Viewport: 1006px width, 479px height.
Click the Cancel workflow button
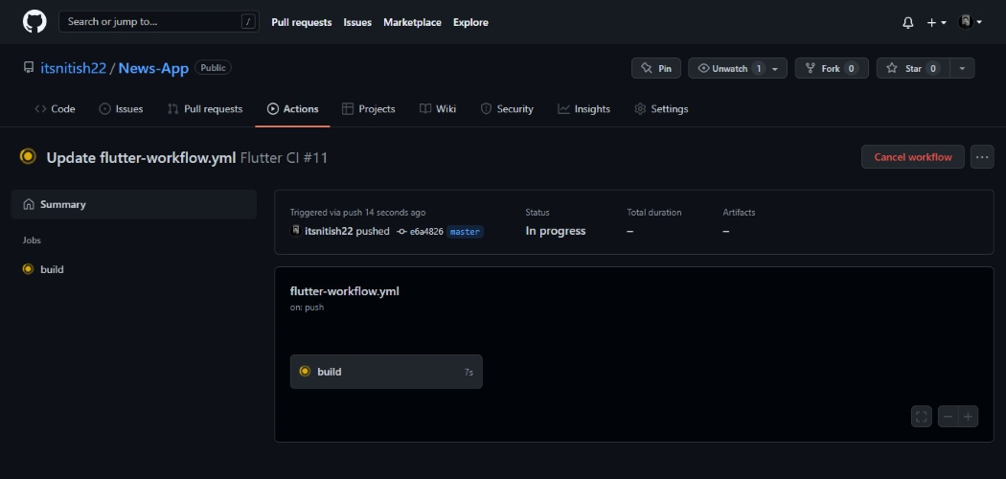(x=912, y=157)
